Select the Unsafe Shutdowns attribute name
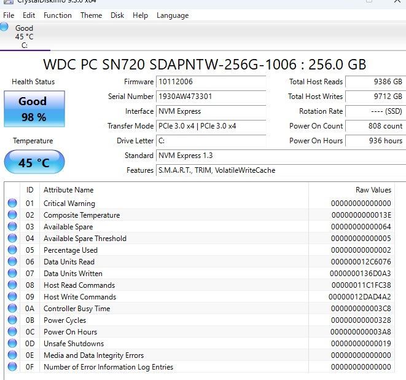Image resolution: width=406 pixels, height=380 pixels. [x=74, y=344]
